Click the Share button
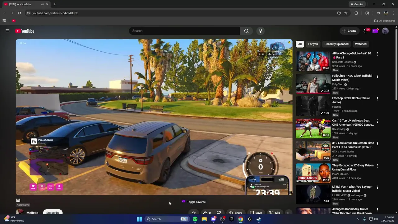Viewport: 398px width, 224px height. point(235,213)
